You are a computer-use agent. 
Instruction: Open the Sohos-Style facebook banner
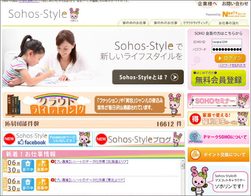pos(47,139)
